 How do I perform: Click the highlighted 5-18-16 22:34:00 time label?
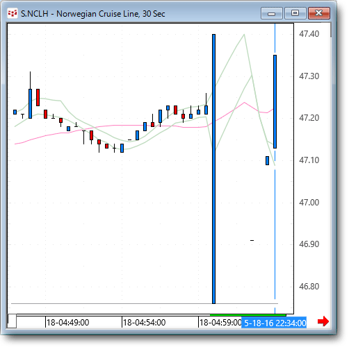(274, 323)
